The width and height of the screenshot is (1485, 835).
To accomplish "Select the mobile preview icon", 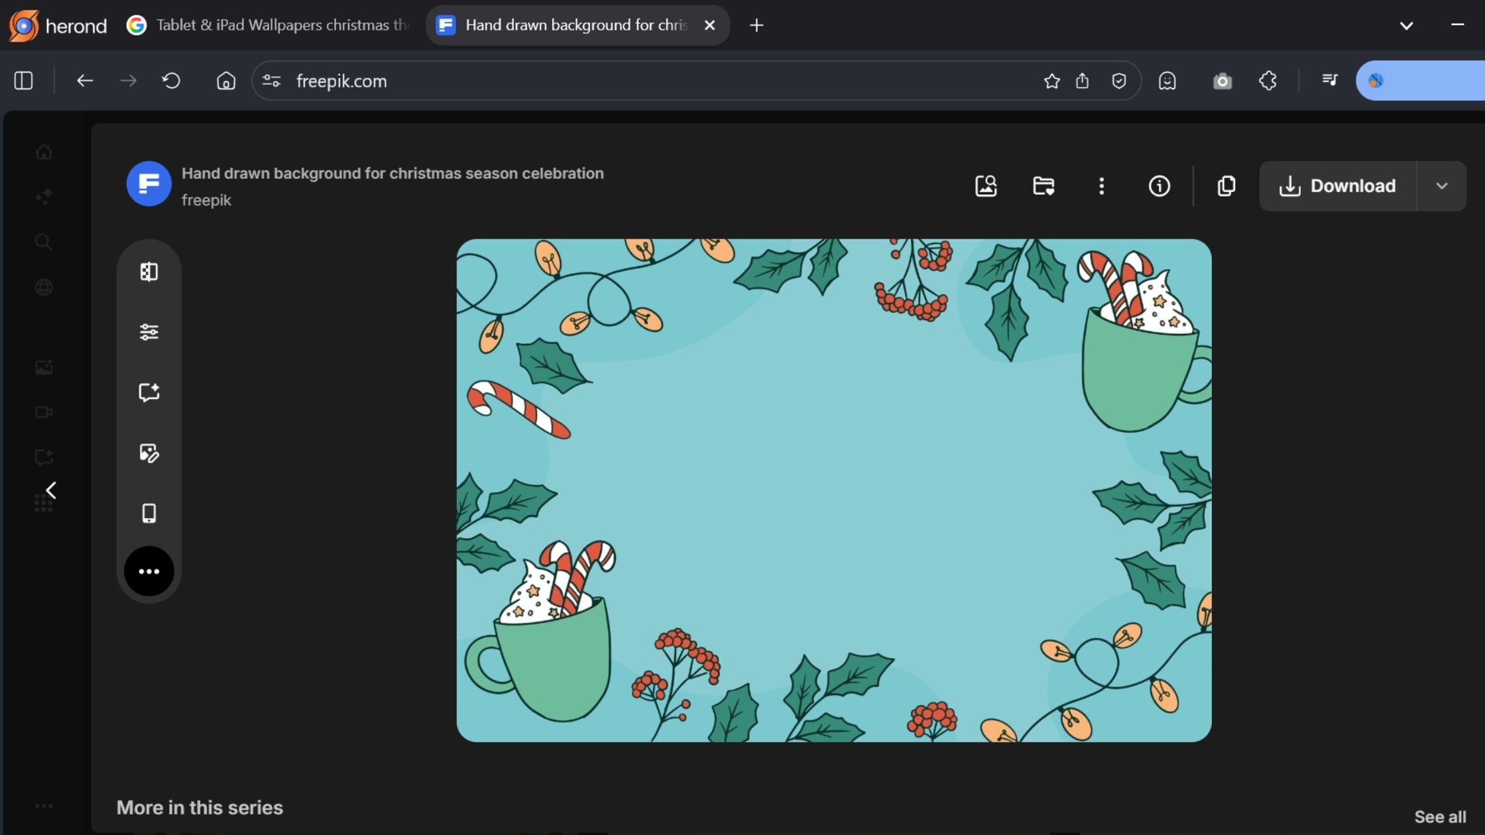I will click(x=148, y=512).
